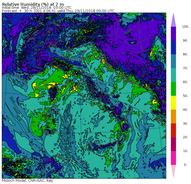
Task: Click the green 50–60% legend swatch
Action: 173,89
